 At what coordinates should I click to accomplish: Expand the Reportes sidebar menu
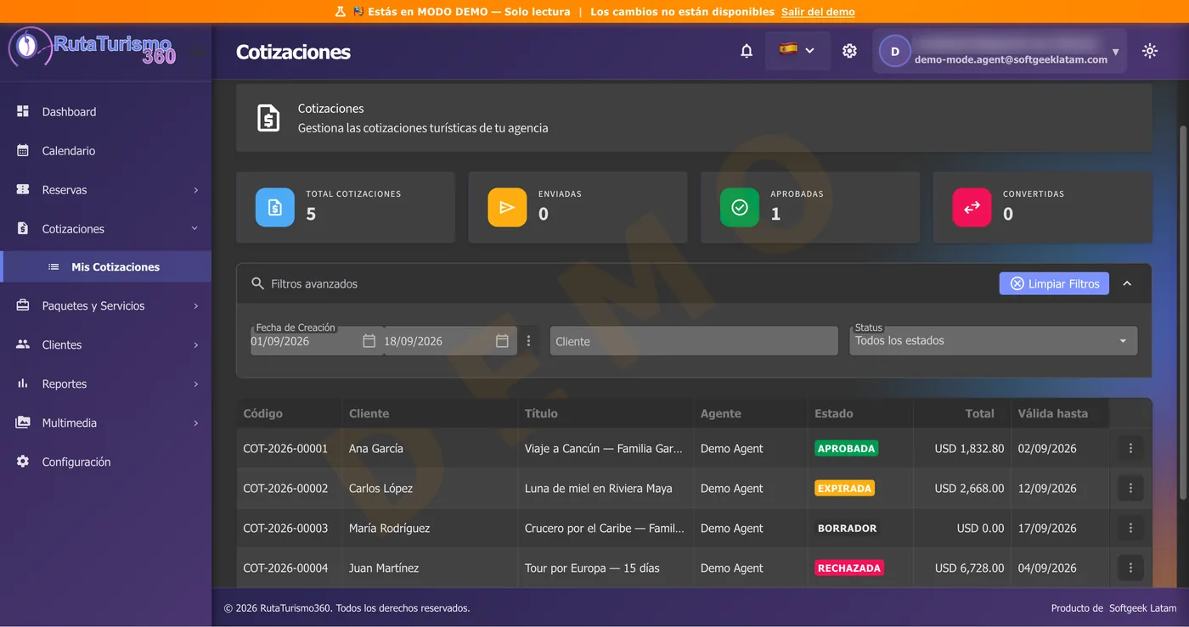pyautogui.click(x=106, y=383)
